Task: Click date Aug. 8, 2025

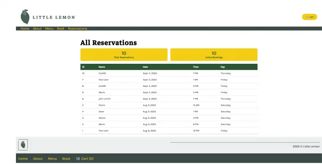Action: pos(149,131)
